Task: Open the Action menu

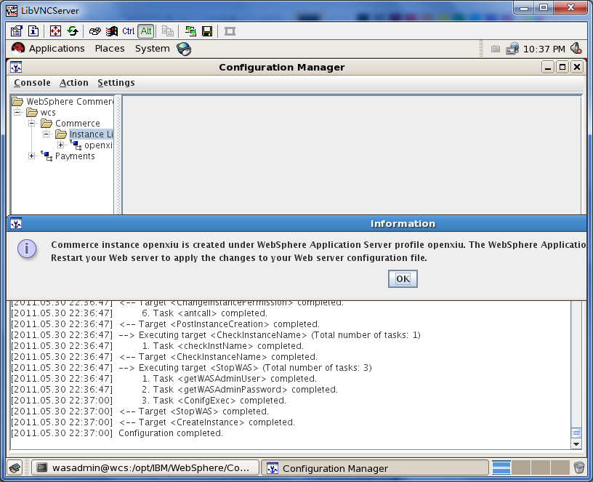Action: pyautogui.click(x=73, y=82)
